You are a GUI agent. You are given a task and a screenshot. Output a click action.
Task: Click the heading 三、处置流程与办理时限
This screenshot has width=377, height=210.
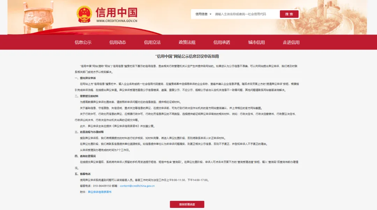tap(89, 132)
